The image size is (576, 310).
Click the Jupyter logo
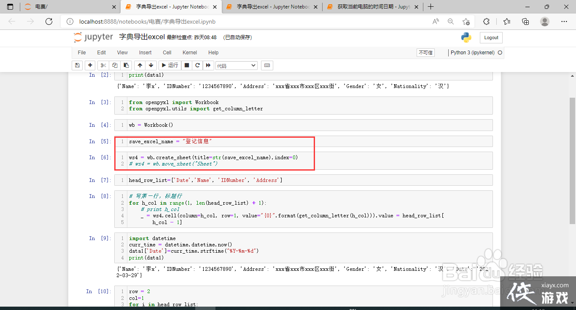(93, 37)
